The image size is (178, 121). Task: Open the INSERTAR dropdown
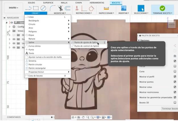point(123,13)
